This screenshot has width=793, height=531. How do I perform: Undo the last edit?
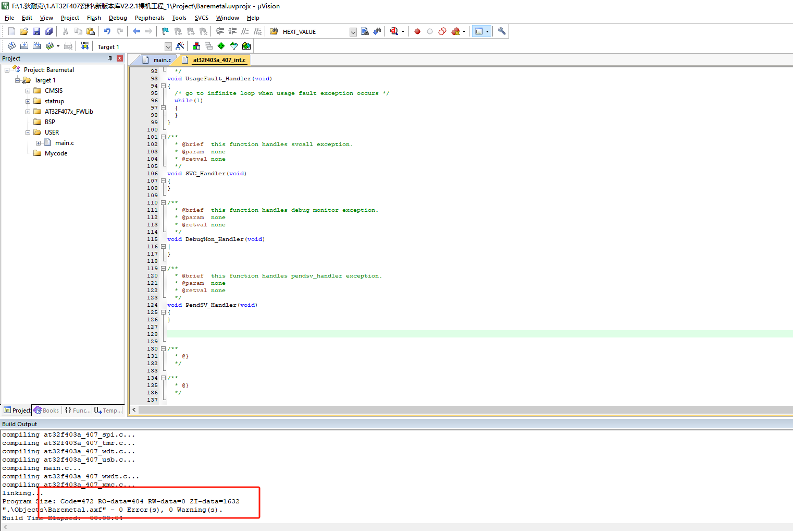tap(107, 31)
